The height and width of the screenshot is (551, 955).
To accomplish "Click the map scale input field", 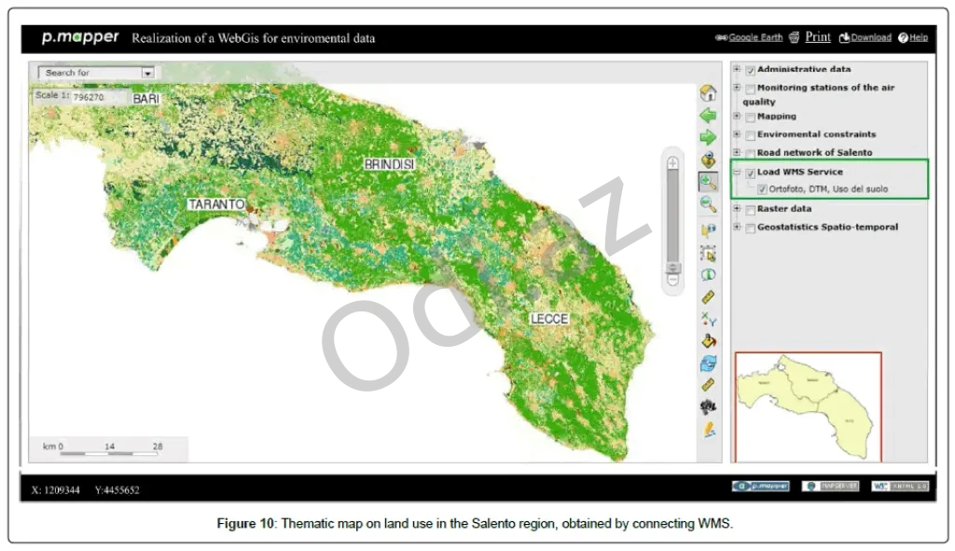I will coord(93,96).
